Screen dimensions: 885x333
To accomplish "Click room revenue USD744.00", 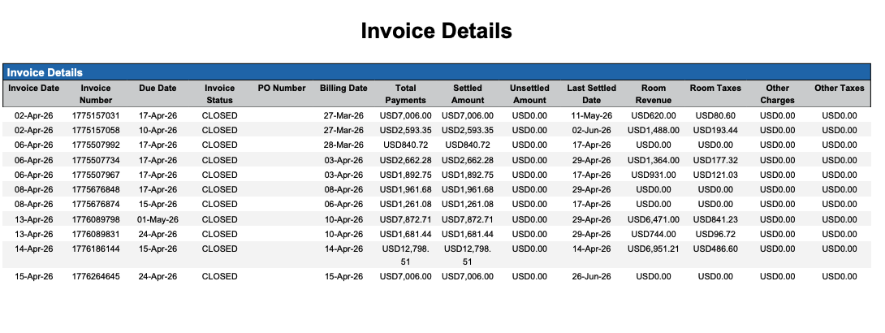I will 654,234.
